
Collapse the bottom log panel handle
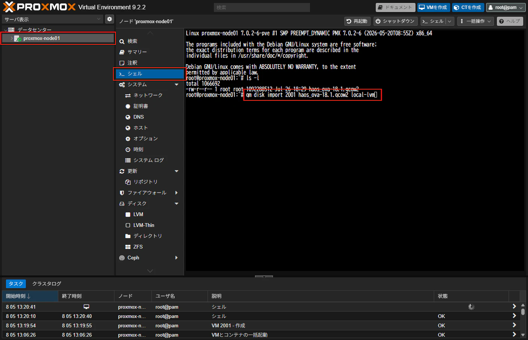(264, 277)
